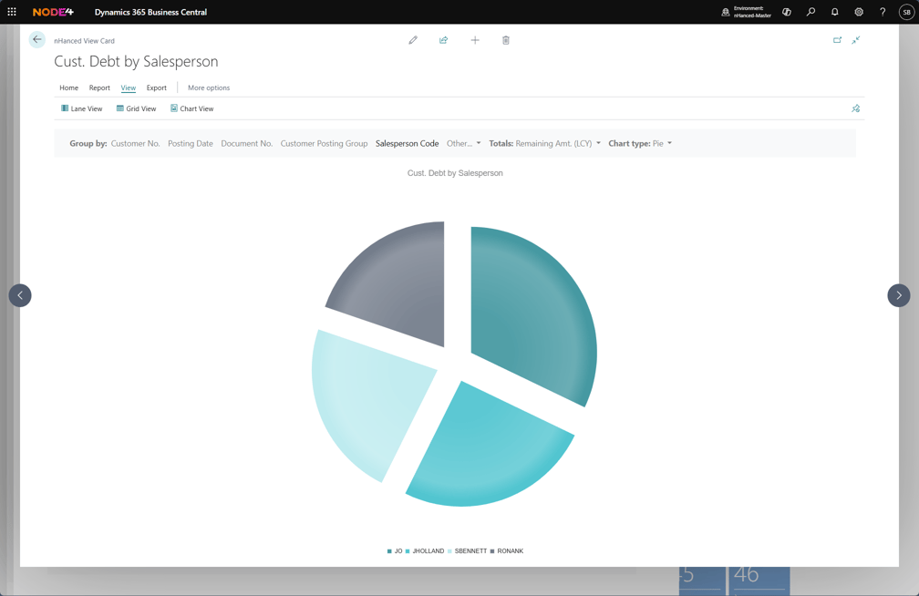Open the Export tab
The width and height of the screenshot is (919, 596).
pos(157,87)
